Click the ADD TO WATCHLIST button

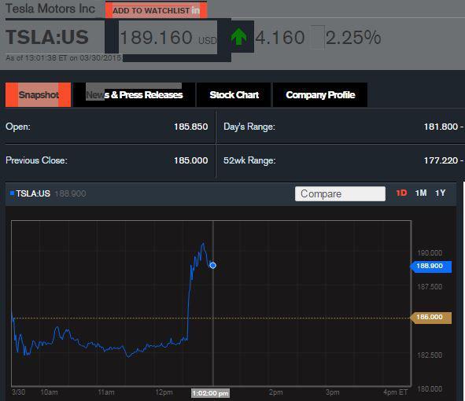[156, 10]
